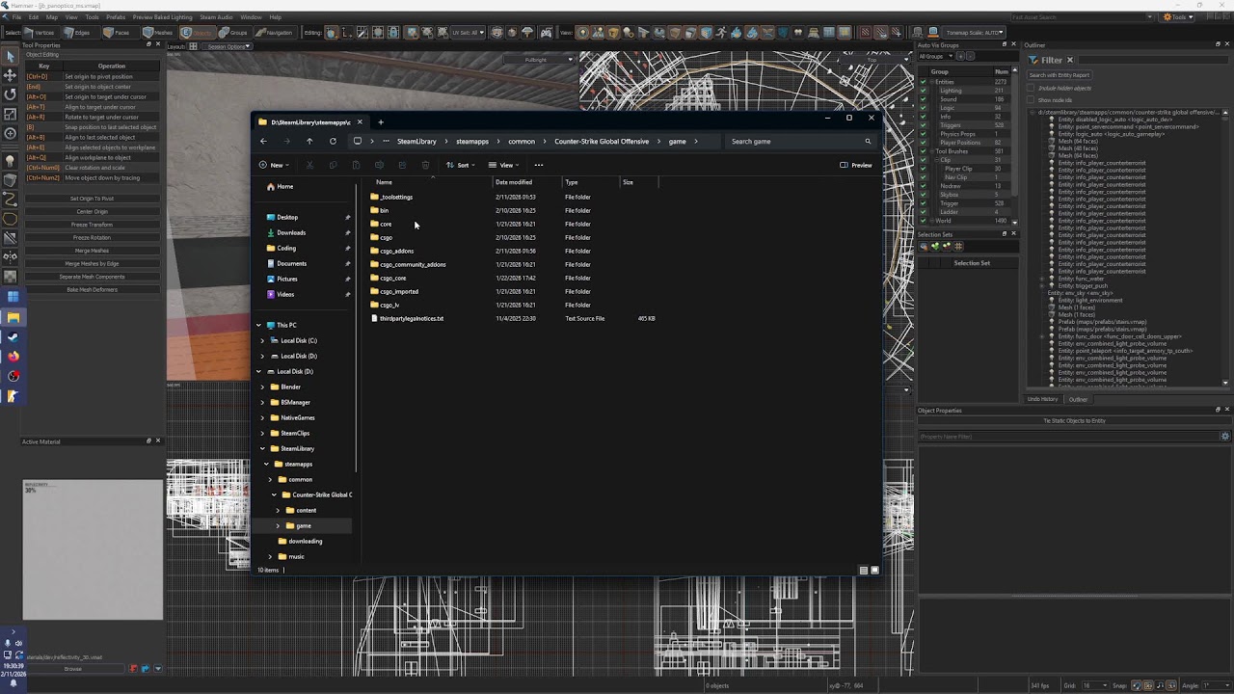
Task: Click Search with Entity Report button
Action: [1060, 75]
